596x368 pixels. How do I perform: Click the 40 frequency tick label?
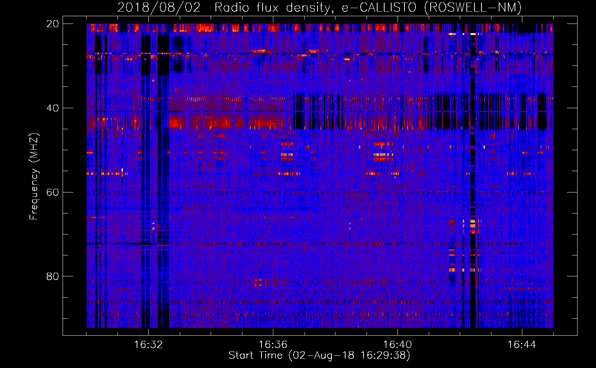[x=52, y=108]
